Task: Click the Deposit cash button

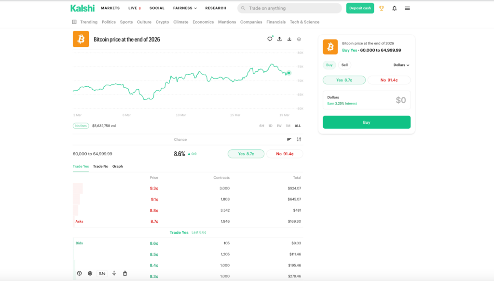Action: coord(360,8)
